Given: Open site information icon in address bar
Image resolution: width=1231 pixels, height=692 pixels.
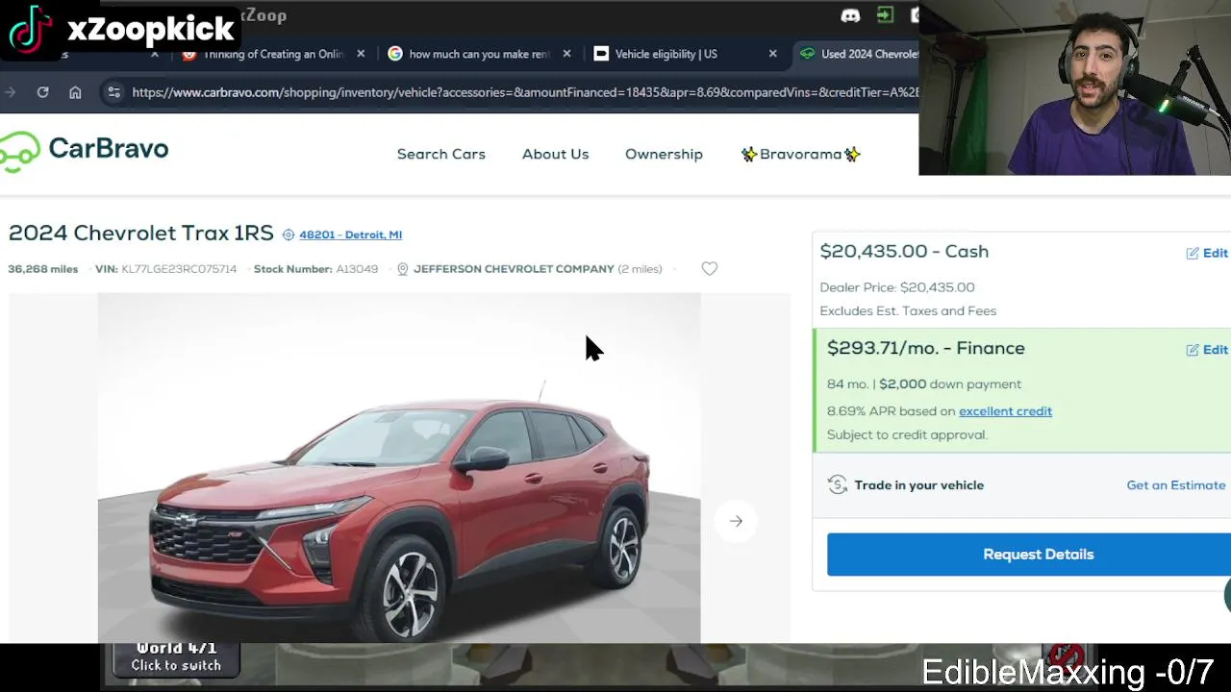Looking at the screenshot, I should (113, 92).
